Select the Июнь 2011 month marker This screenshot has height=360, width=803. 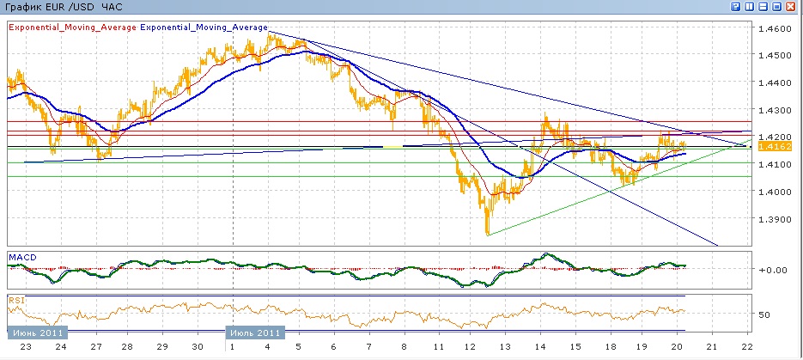coord(38,333)
